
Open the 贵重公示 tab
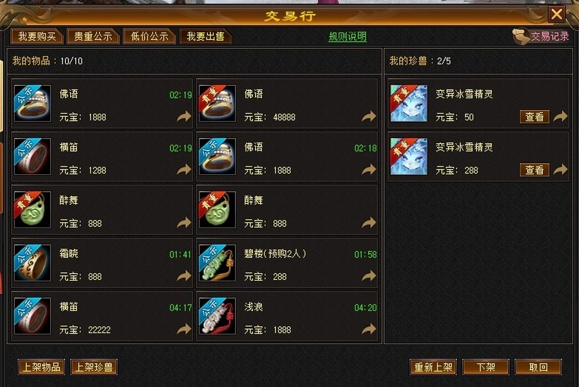coord(93,37)
